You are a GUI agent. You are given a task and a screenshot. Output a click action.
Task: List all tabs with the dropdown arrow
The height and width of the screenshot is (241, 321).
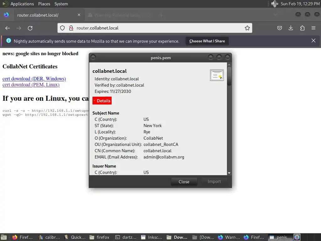(276, 15)
